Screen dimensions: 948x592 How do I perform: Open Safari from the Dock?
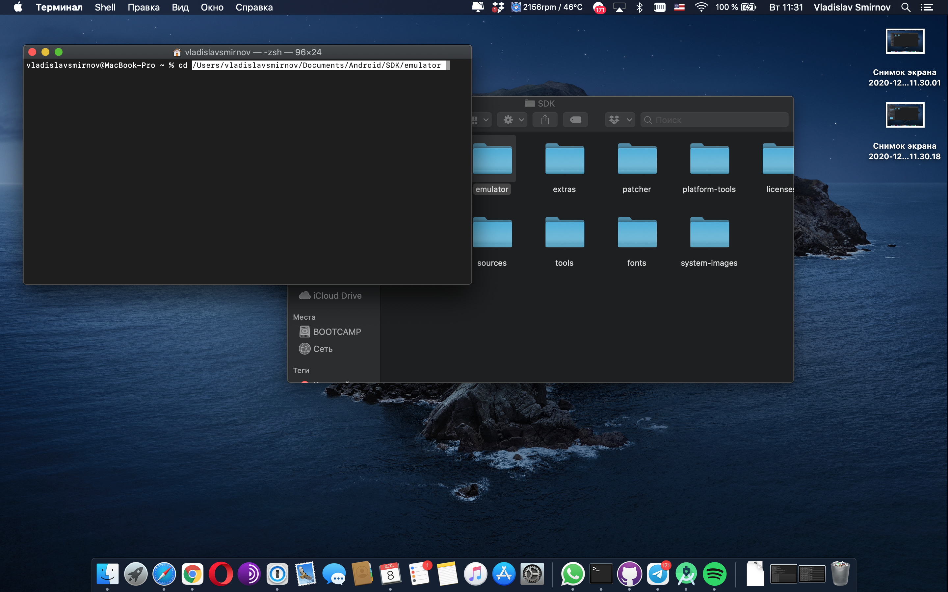tap(164, 574)
